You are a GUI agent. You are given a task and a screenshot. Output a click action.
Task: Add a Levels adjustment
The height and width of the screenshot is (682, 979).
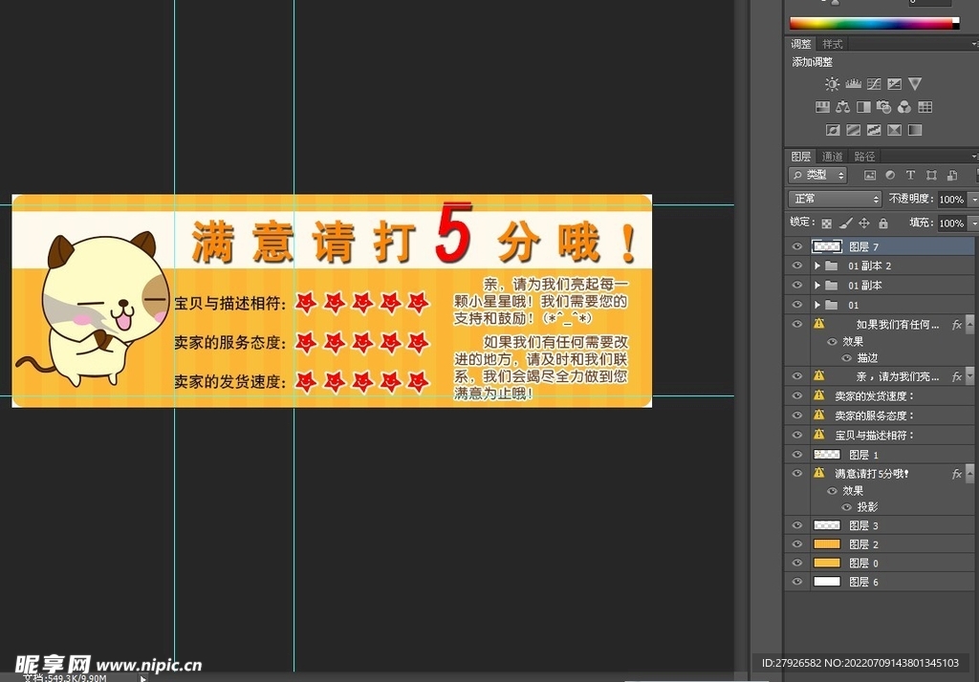click(x=853, y=84)
